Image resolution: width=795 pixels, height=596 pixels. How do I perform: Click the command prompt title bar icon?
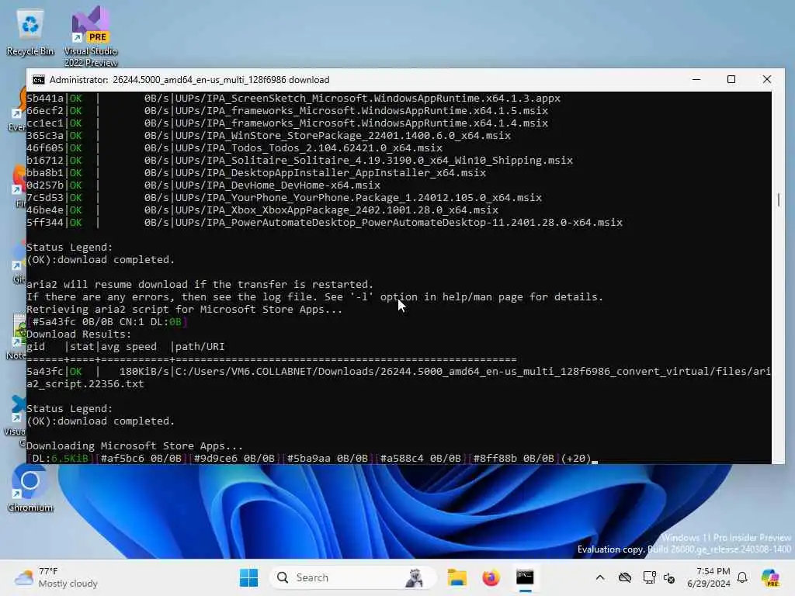pyautogui.click(x=39, y=80)
